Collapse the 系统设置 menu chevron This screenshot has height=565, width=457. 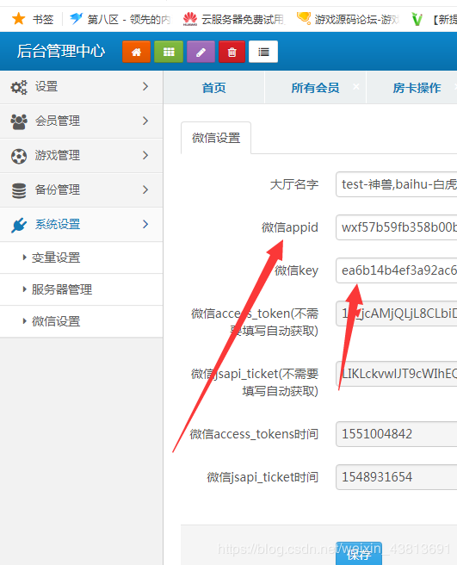coord(145,224)
